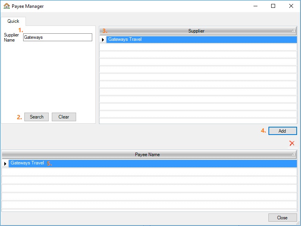Click the Payee Name column header
Screen dimensions: 301x226
(147, 154)
